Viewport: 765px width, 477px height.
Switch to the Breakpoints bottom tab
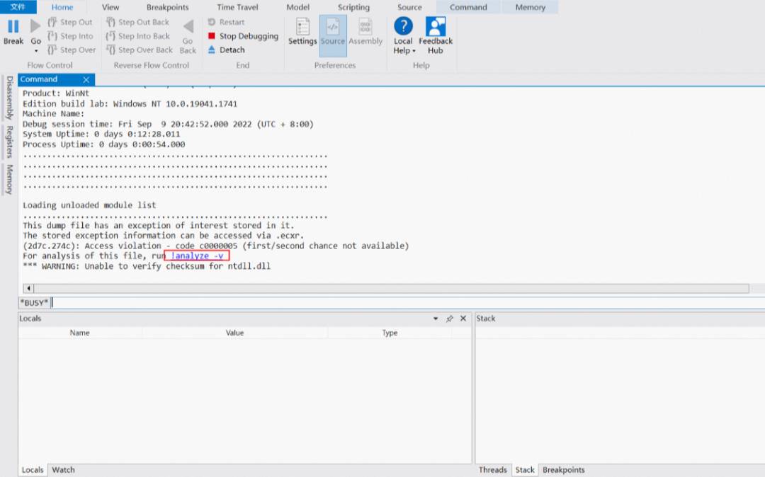point(564,470)
